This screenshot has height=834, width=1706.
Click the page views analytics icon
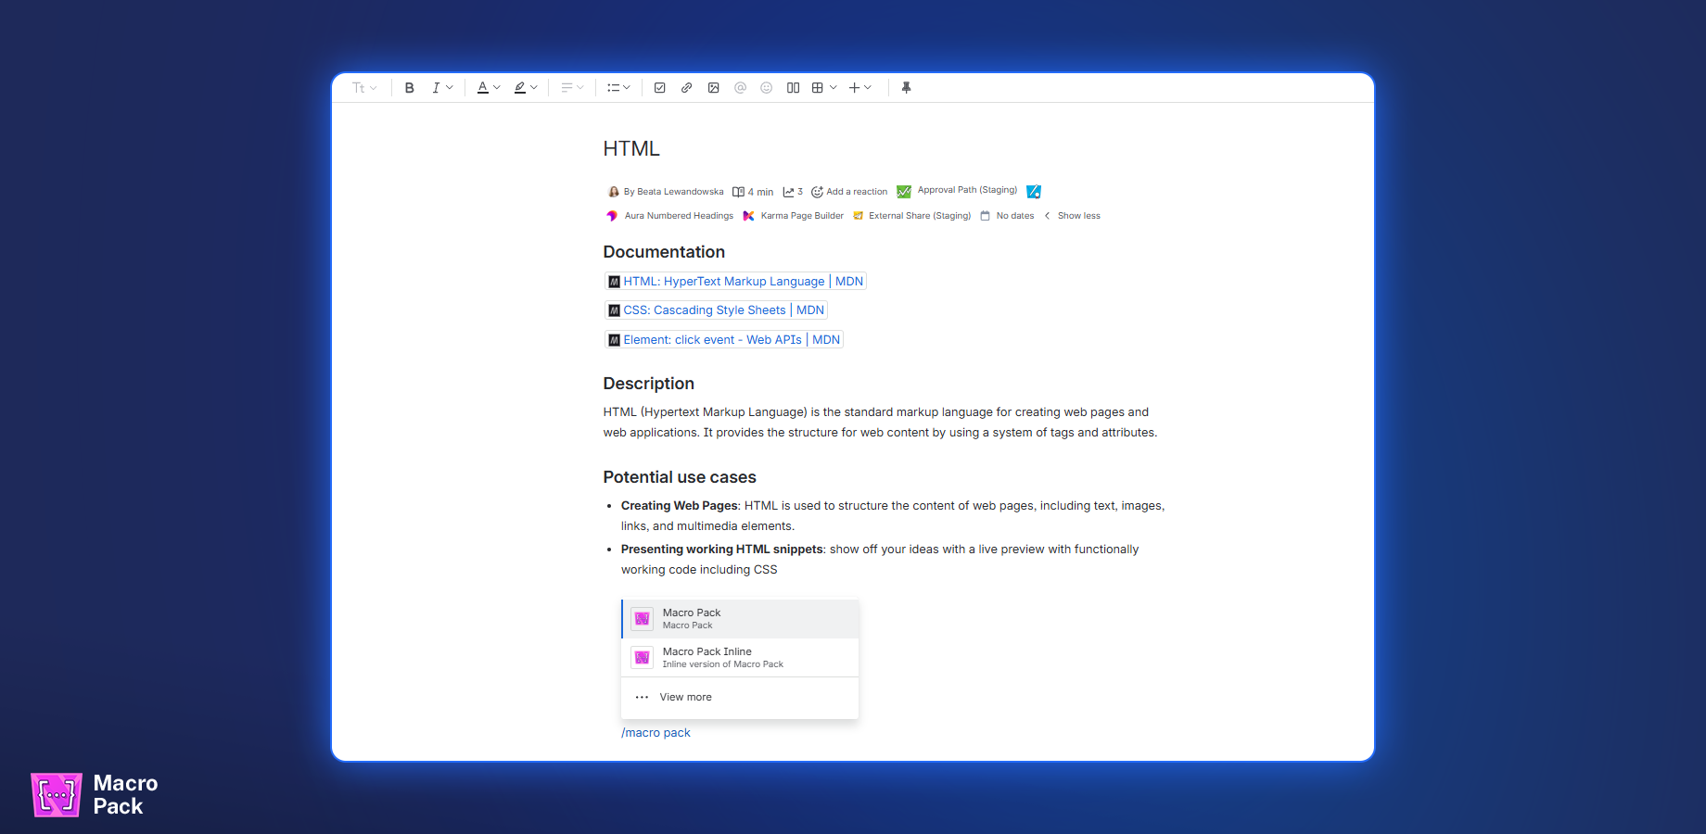point(788,192)
